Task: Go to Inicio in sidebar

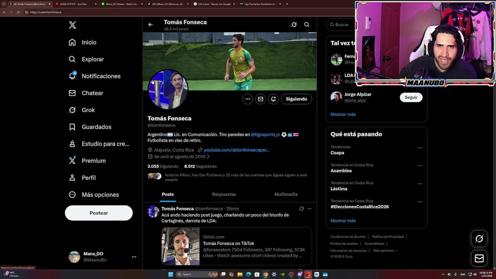Action: (83, 42)
